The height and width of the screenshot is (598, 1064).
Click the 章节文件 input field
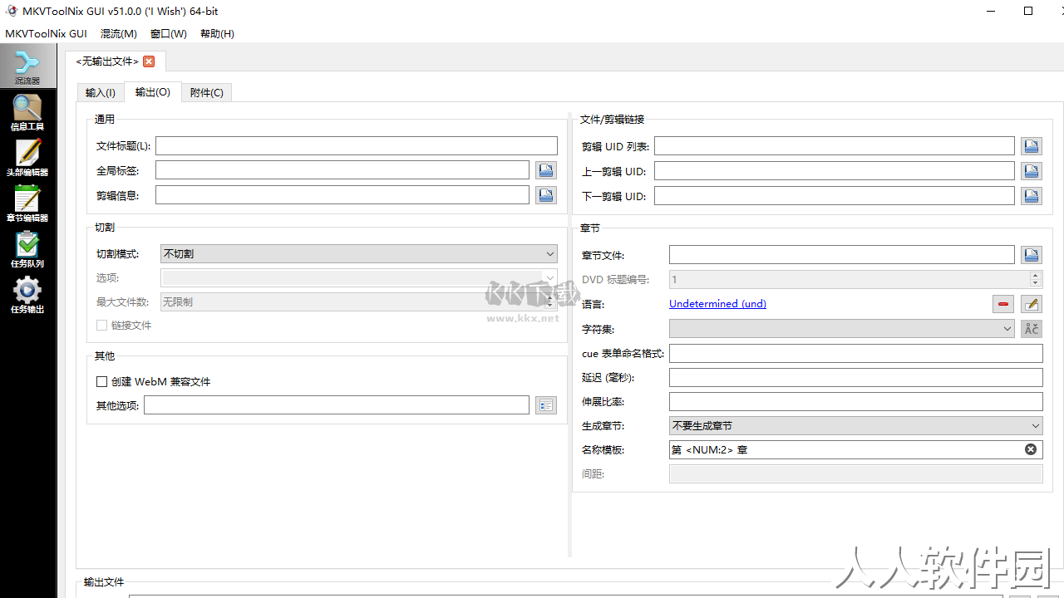[842, 255]
